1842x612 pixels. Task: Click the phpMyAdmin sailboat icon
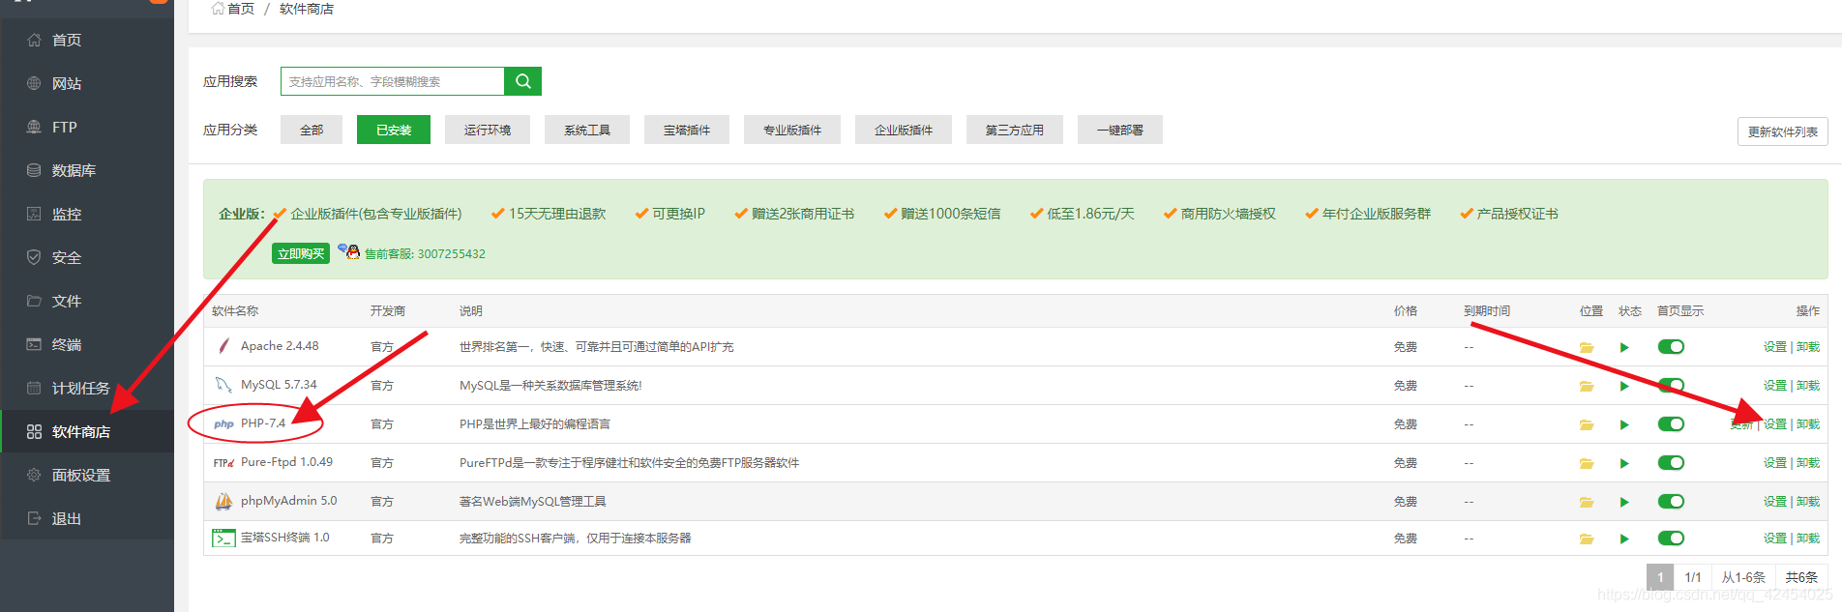tap(223, 501)
